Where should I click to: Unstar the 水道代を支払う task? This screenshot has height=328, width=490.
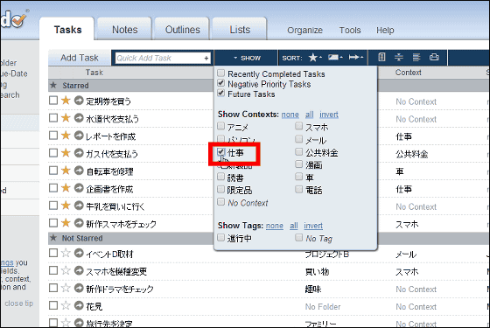tap(66, 118)
